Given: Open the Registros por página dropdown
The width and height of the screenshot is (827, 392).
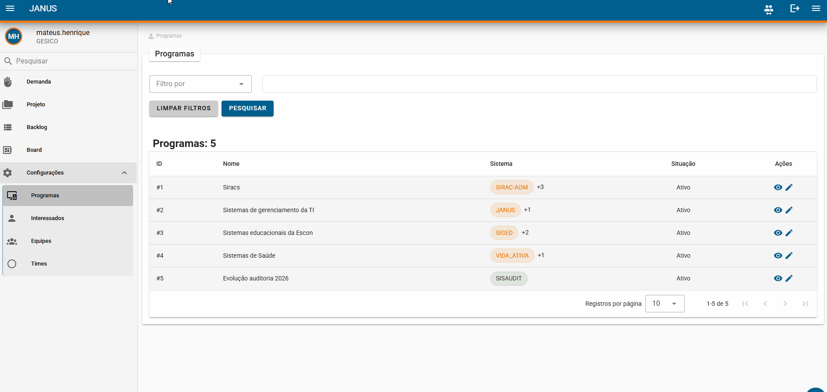Looking at the screenshot, I should tap(665, 304).
